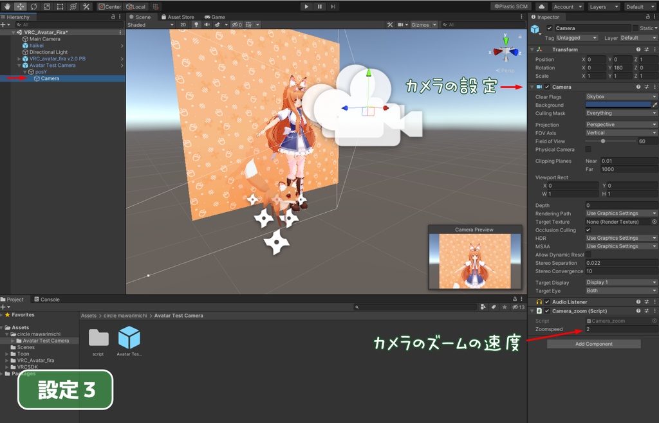Enable the Physical Camera checkbox

tap(588, 149)
